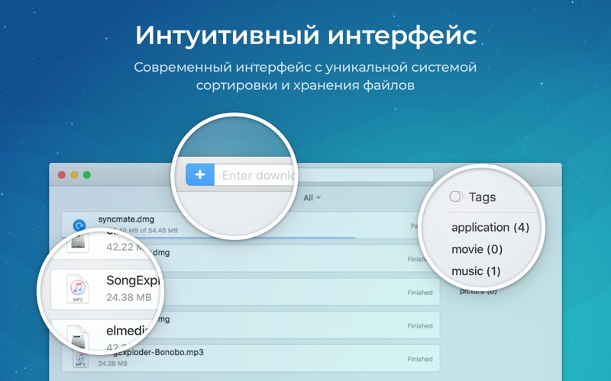The height and width of the screenshot is (381, 611).
Task: Select the magnified 'SongExpl' file title
Action: (132, 280)
